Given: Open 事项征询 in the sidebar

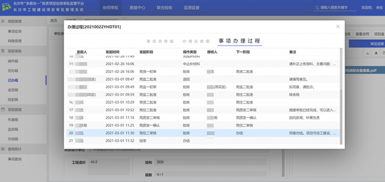Looking at the screenshot, I should (15, 31).
